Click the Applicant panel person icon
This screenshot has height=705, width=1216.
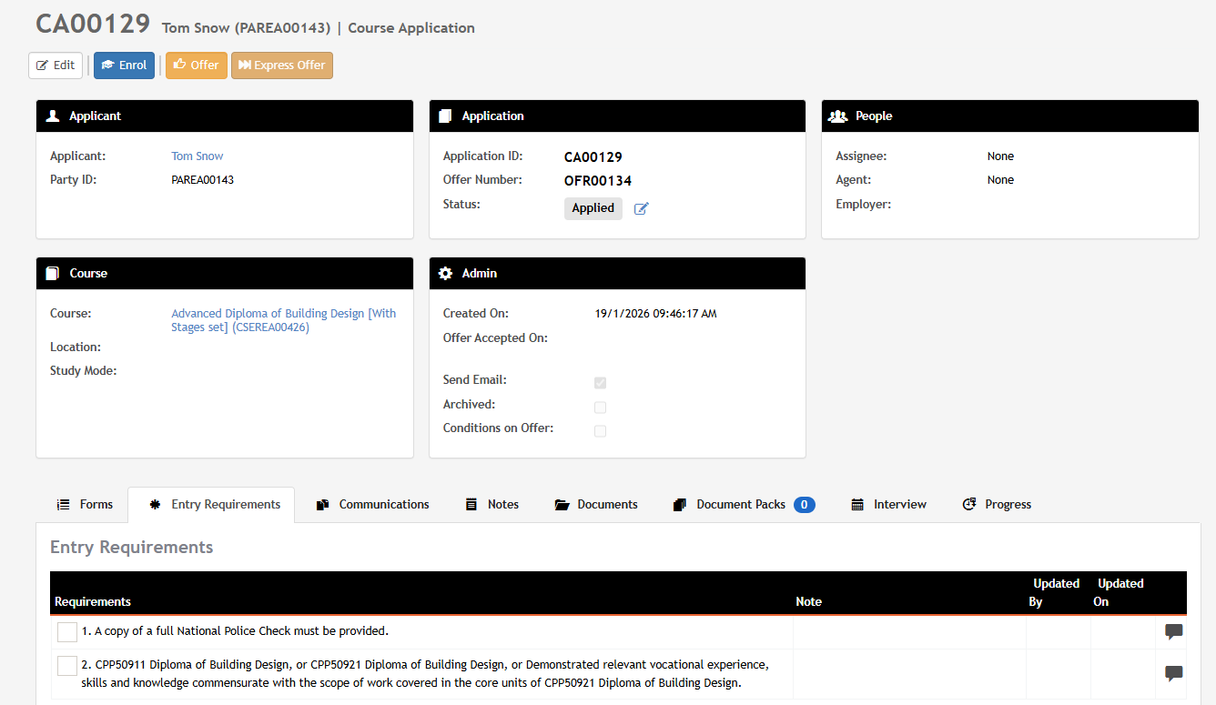click(53, 116)
